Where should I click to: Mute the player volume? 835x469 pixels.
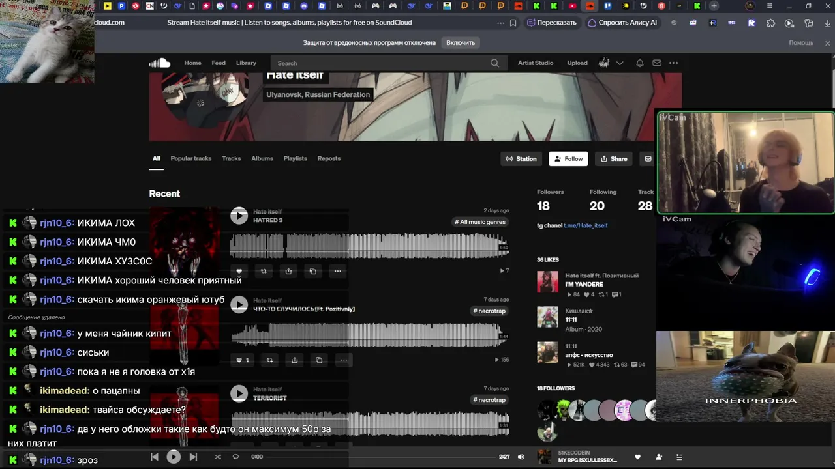click(x=521, y=457)
